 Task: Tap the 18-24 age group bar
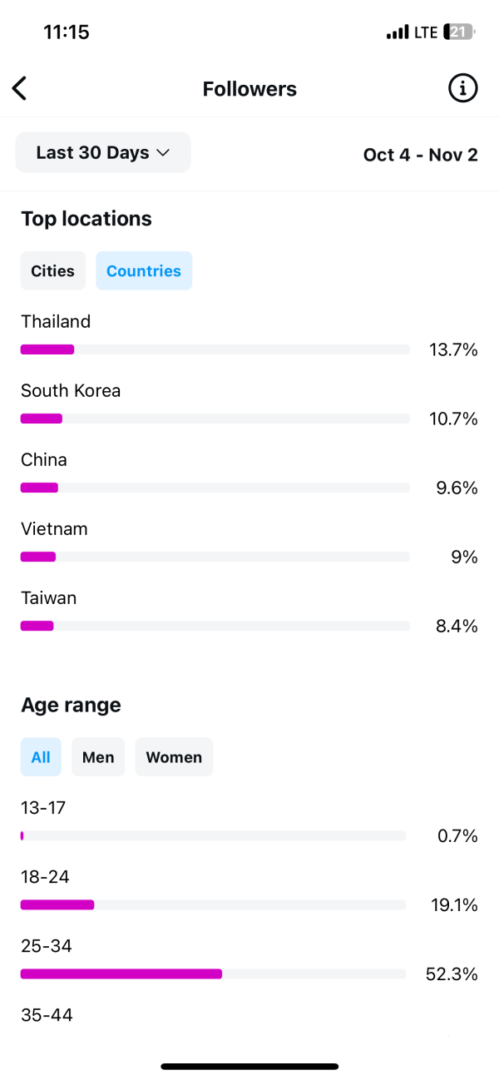tap(213, 904)
